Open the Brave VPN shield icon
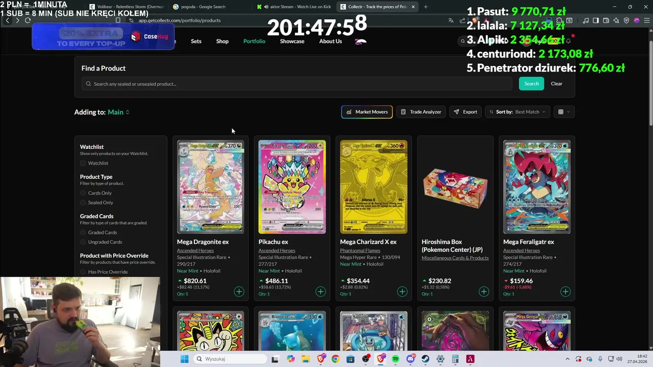The image size is (653, 367). [x=626, y=20]
